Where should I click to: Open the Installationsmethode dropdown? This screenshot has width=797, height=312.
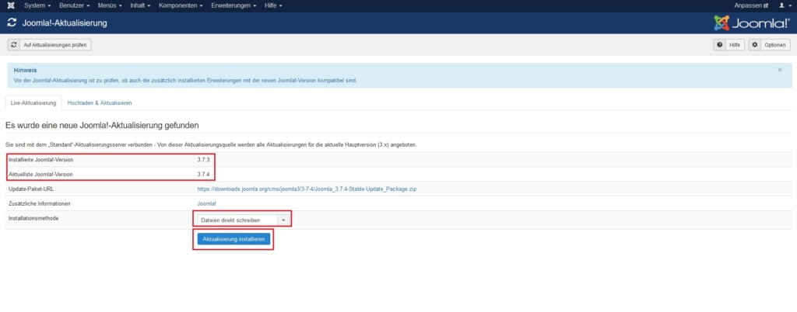pos(243,220)
